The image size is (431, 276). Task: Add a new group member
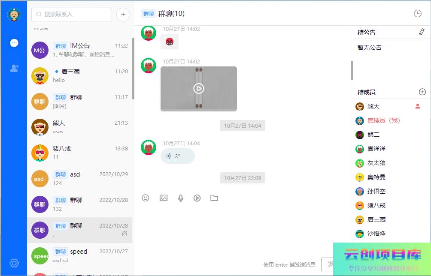[x=422, y=92]
